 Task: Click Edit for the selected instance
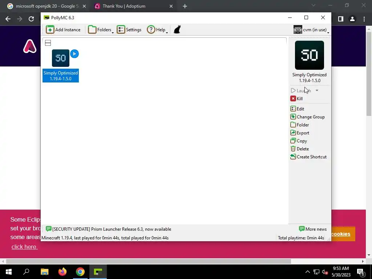(x=297, y=109)
